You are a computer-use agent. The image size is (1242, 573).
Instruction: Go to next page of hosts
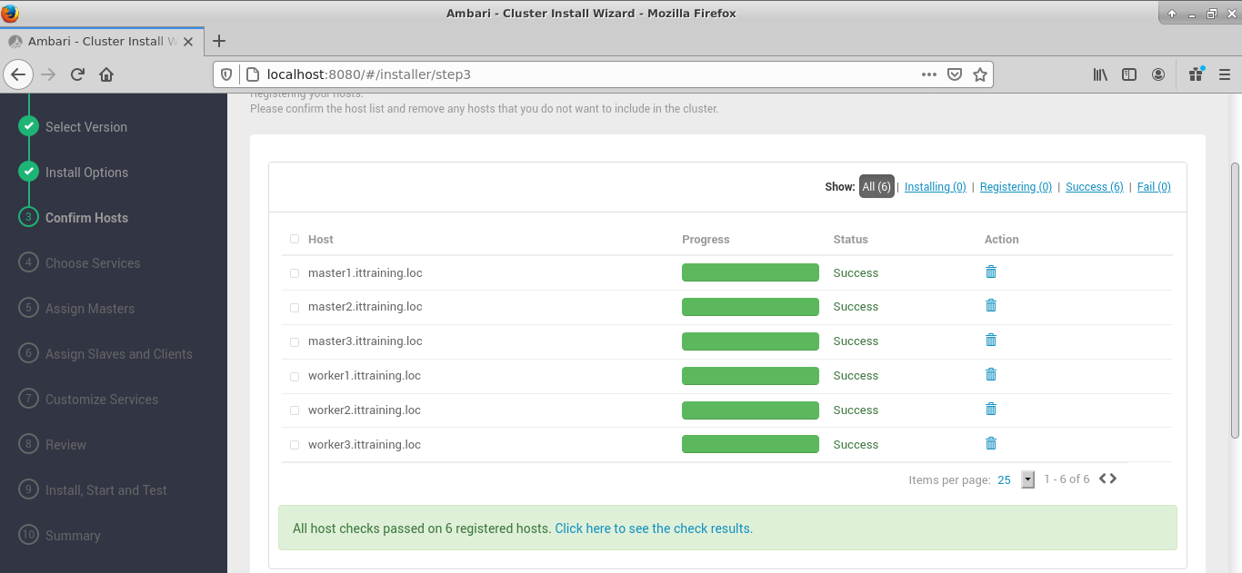pyautogui.click(x=1113, y=479)
